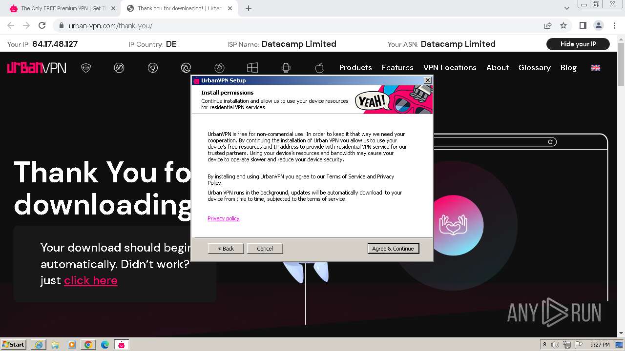Click the address bar URL
625x351 pixels.
(x=110, y=25)
